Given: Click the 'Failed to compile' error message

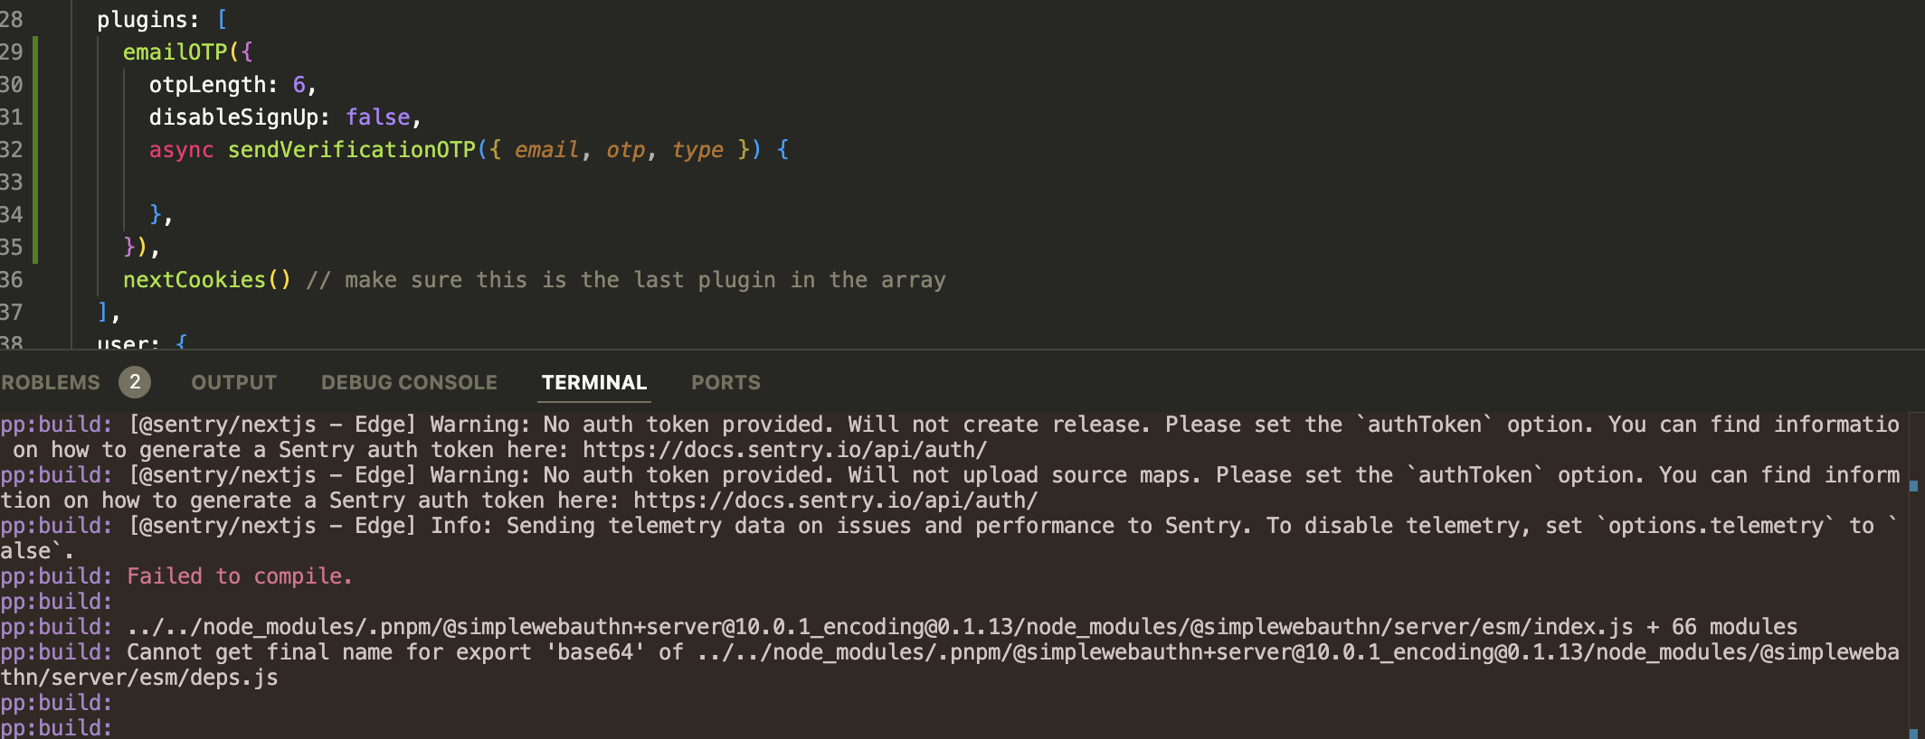Looking at the screenshot, I should coord(238,575).
